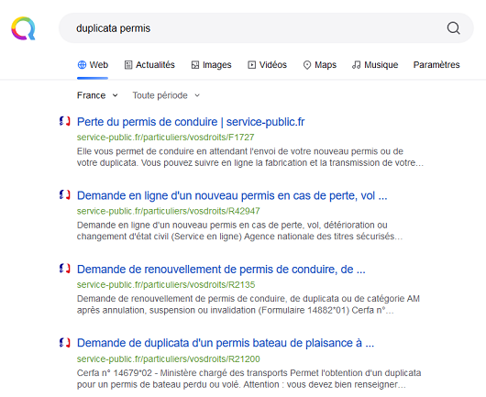Viewport: 486px width, 397px height.
Task: Click the favicon beside Demande en ligne result
Action: (x=65, y=195)
